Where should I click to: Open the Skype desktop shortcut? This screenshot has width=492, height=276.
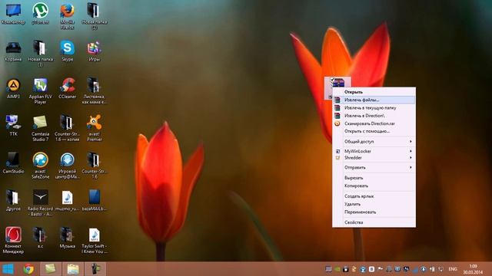[x=67, y=51]
